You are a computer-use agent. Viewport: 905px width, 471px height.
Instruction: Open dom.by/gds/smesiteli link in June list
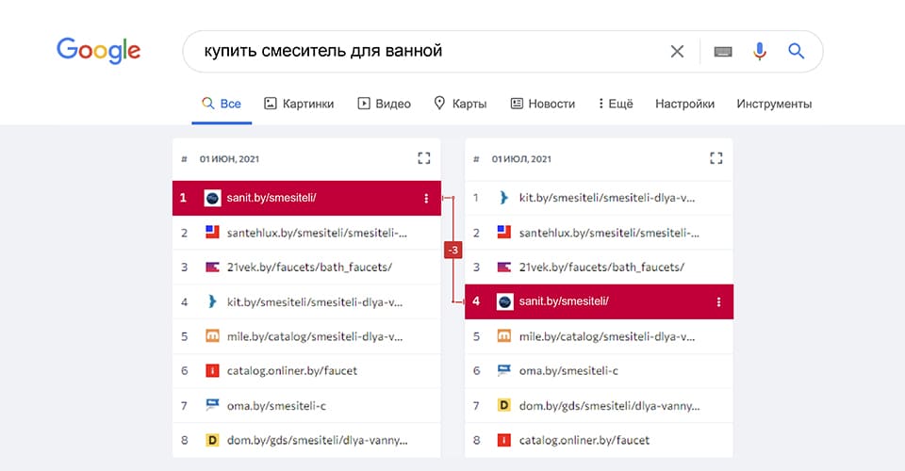coord(317,441)
